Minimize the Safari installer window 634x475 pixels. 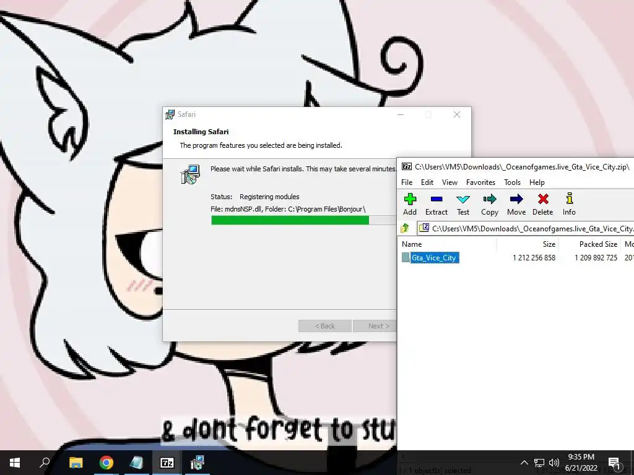[401, 114]
